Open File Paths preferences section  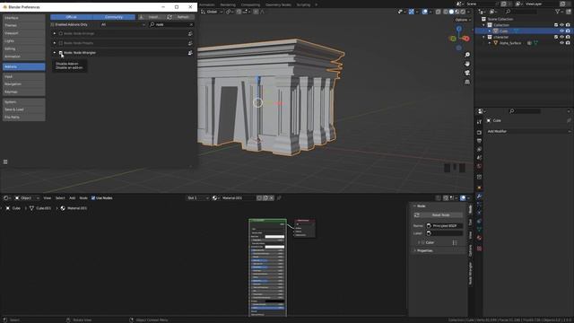(x=24, y=118)
